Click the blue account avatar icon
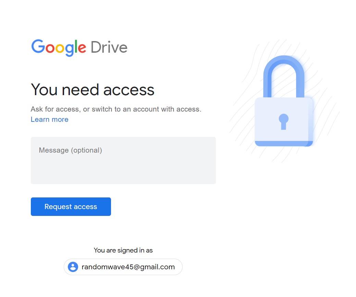 point(73,267)
